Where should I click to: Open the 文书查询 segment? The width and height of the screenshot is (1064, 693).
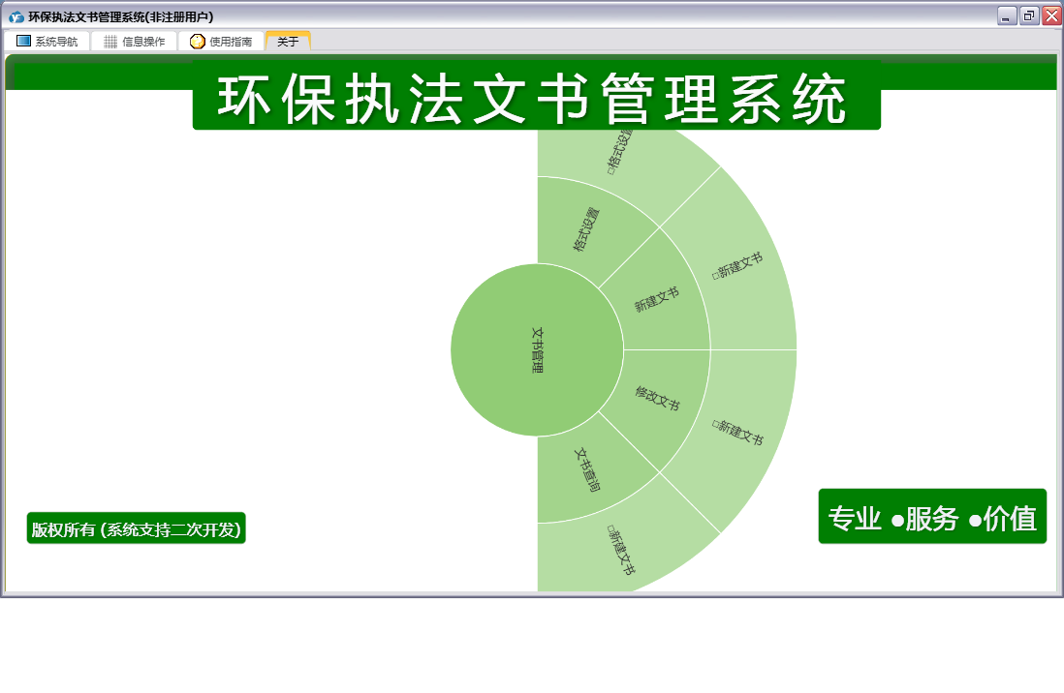pyautogui.click(x=587, y=469)
